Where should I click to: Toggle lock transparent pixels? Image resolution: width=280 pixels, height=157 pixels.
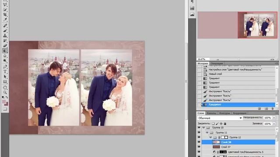click(213, 123)
